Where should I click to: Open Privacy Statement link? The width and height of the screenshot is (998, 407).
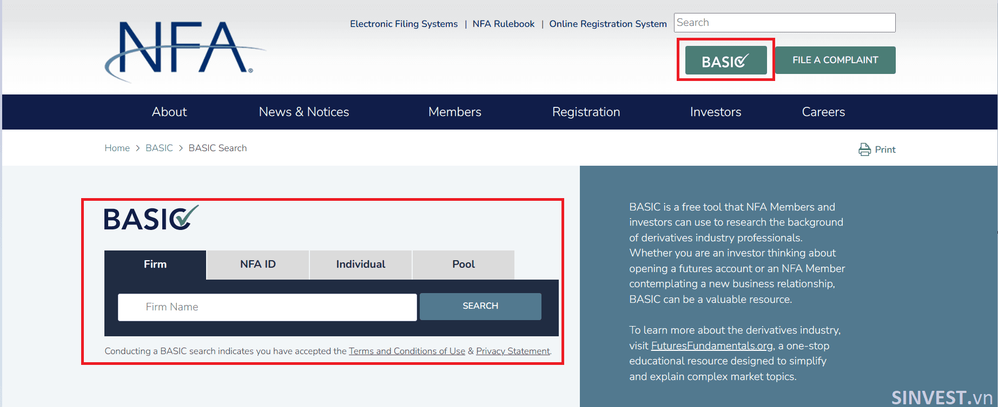(513, 351)
